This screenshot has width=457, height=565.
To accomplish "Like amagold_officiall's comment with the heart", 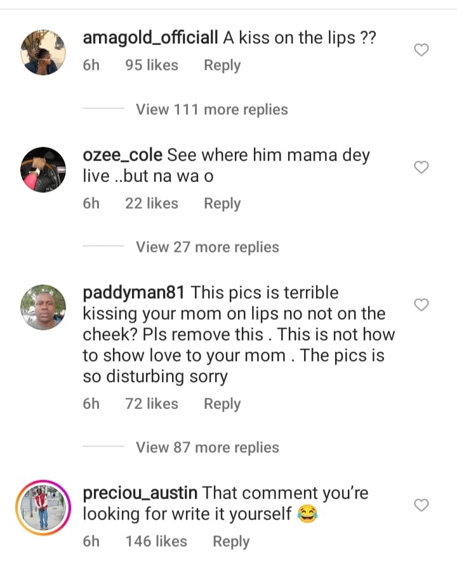I will pyautogui.click(x=421, y=50).
